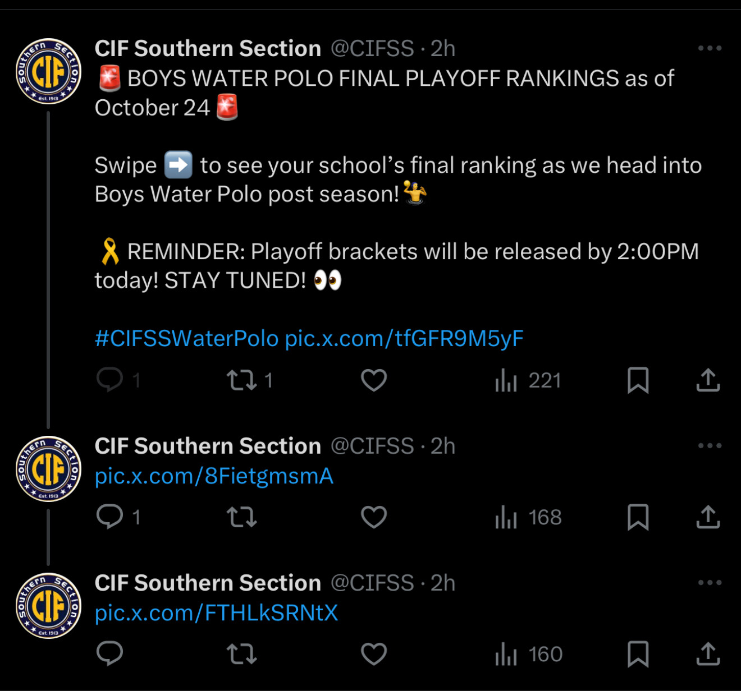This screenshot has width=741, height=691.
Task: Open more options on the first tweet
Action: pos(710,49)
